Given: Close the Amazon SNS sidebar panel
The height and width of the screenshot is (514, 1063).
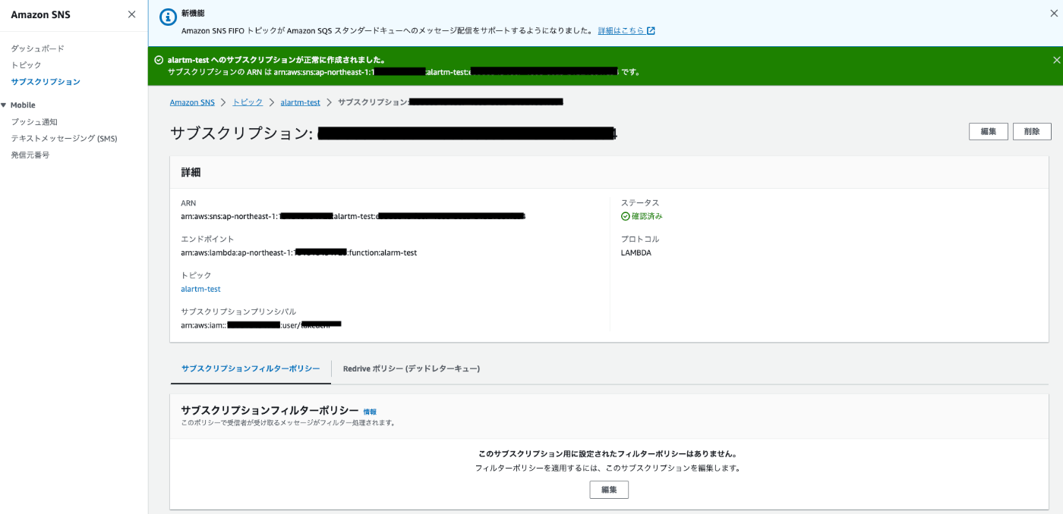Looking at the screenshot, I should tap(131, 14).
